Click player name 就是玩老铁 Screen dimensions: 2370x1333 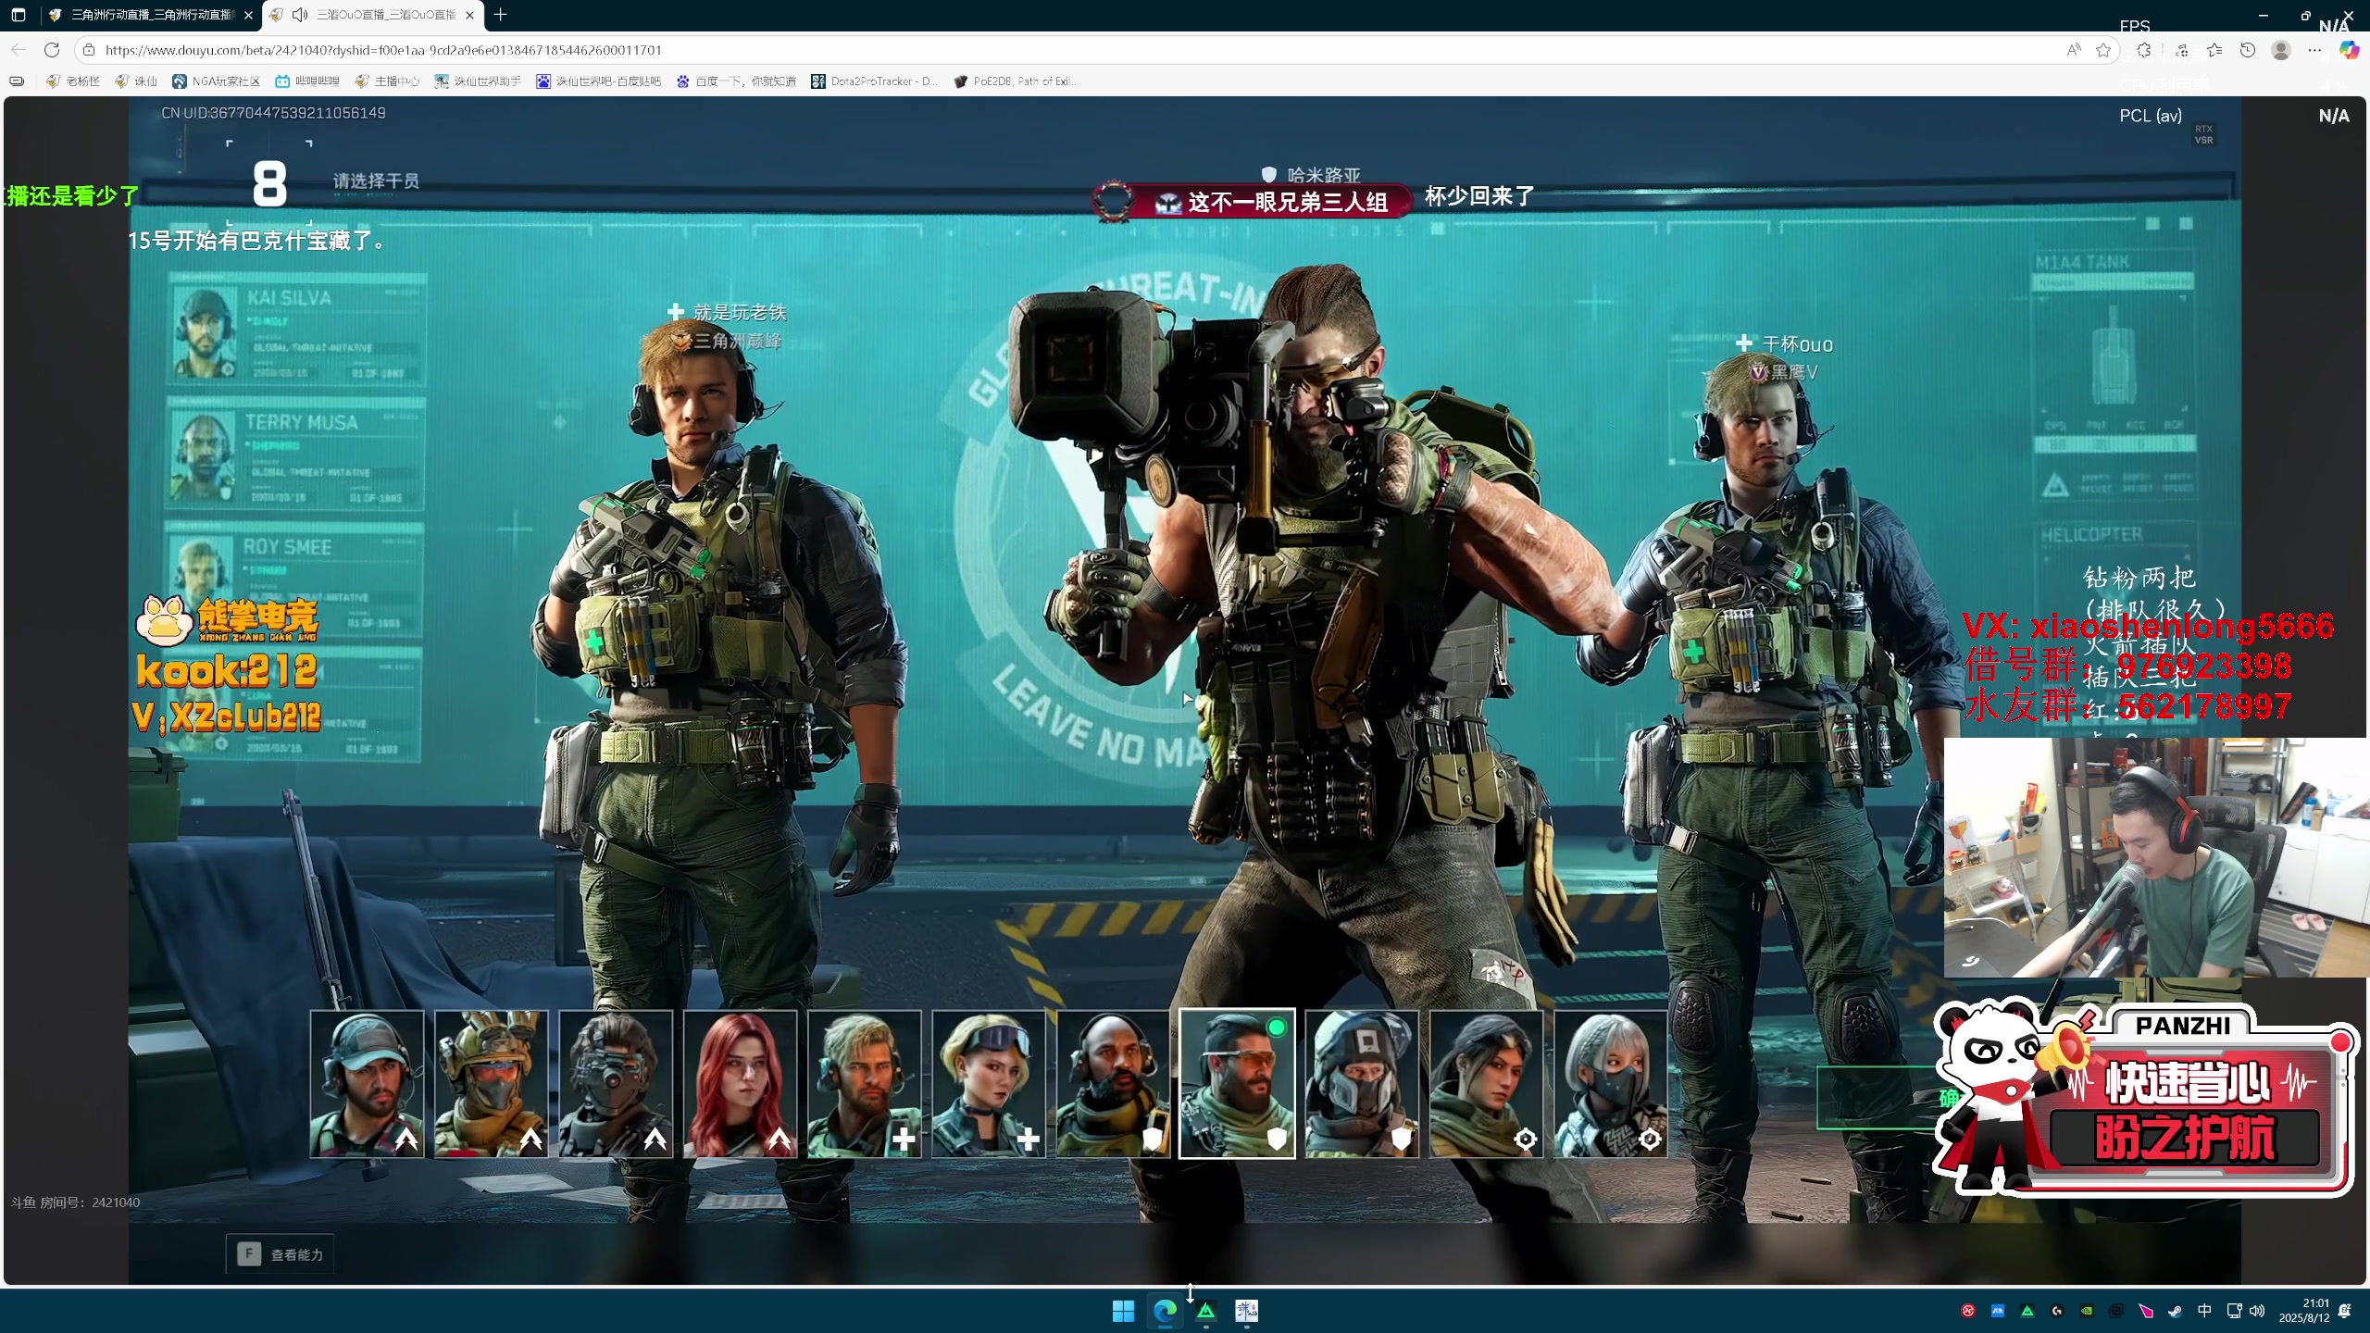coord(739,312)
